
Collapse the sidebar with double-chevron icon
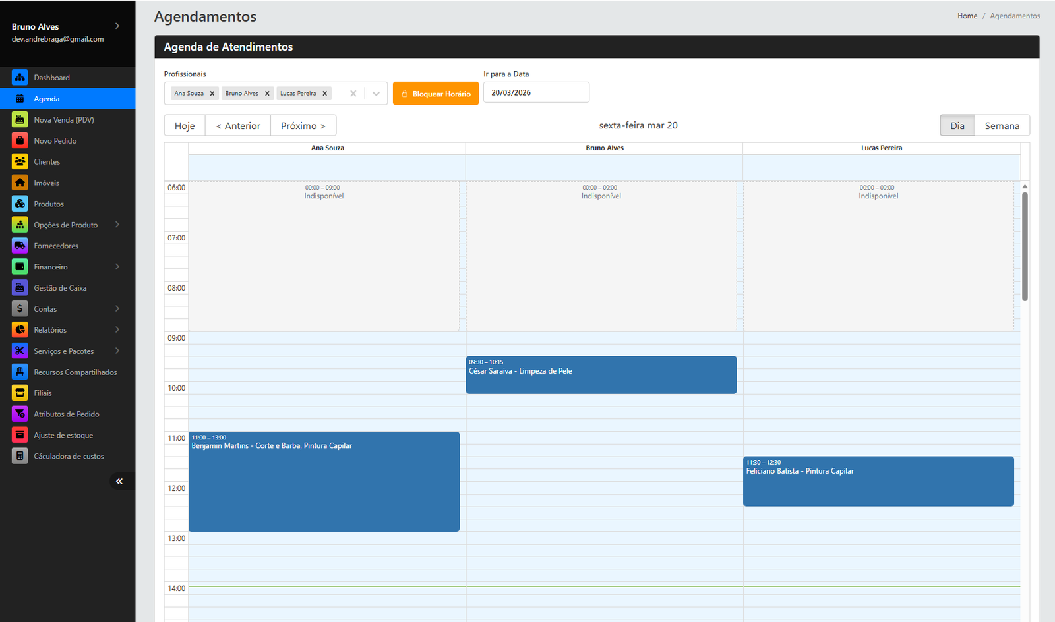[x=119, y=482]
